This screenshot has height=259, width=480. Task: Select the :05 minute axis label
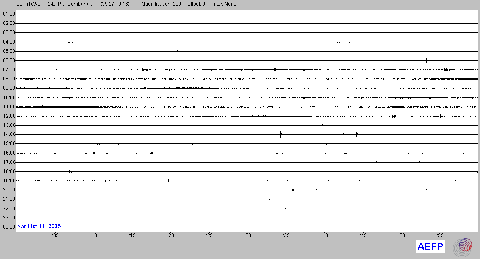click(55, 235)
